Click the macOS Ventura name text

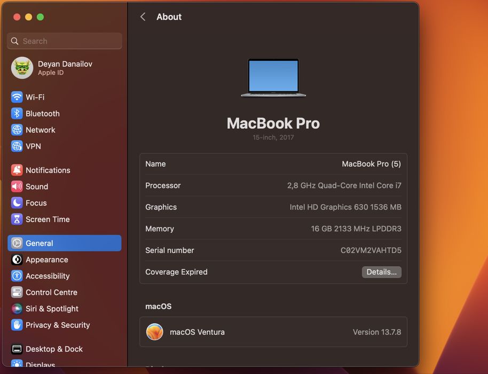[197, 332]
